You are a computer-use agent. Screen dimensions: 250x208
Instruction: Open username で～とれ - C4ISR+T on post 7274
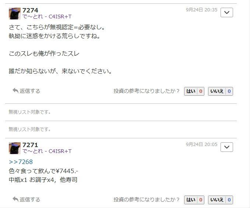[47, 17]
